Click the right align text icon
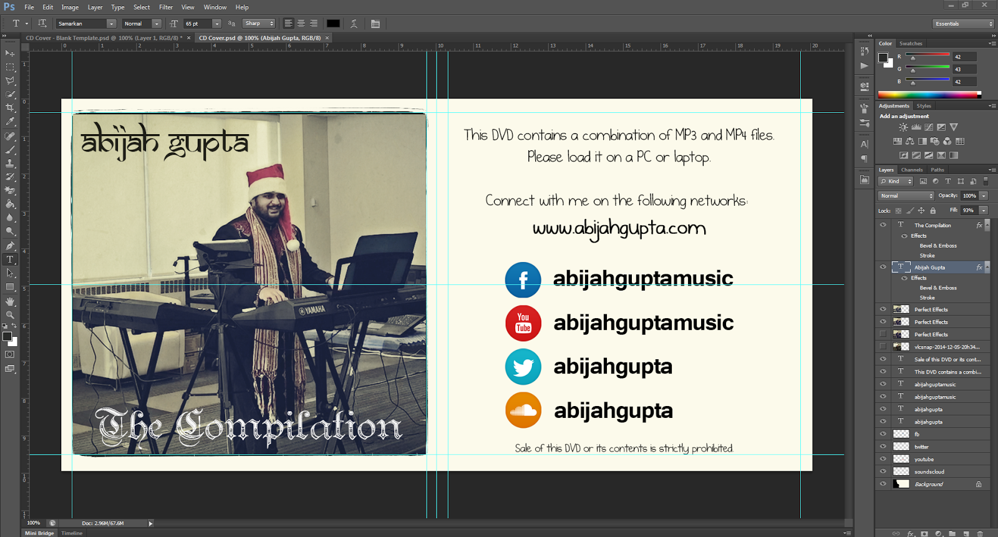This screenshot has height=537, width=998. tap(313, 24)
